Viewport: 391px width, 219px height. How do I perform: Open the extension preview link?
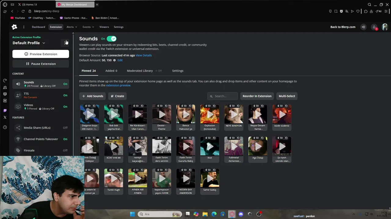[x=118, y=85]
